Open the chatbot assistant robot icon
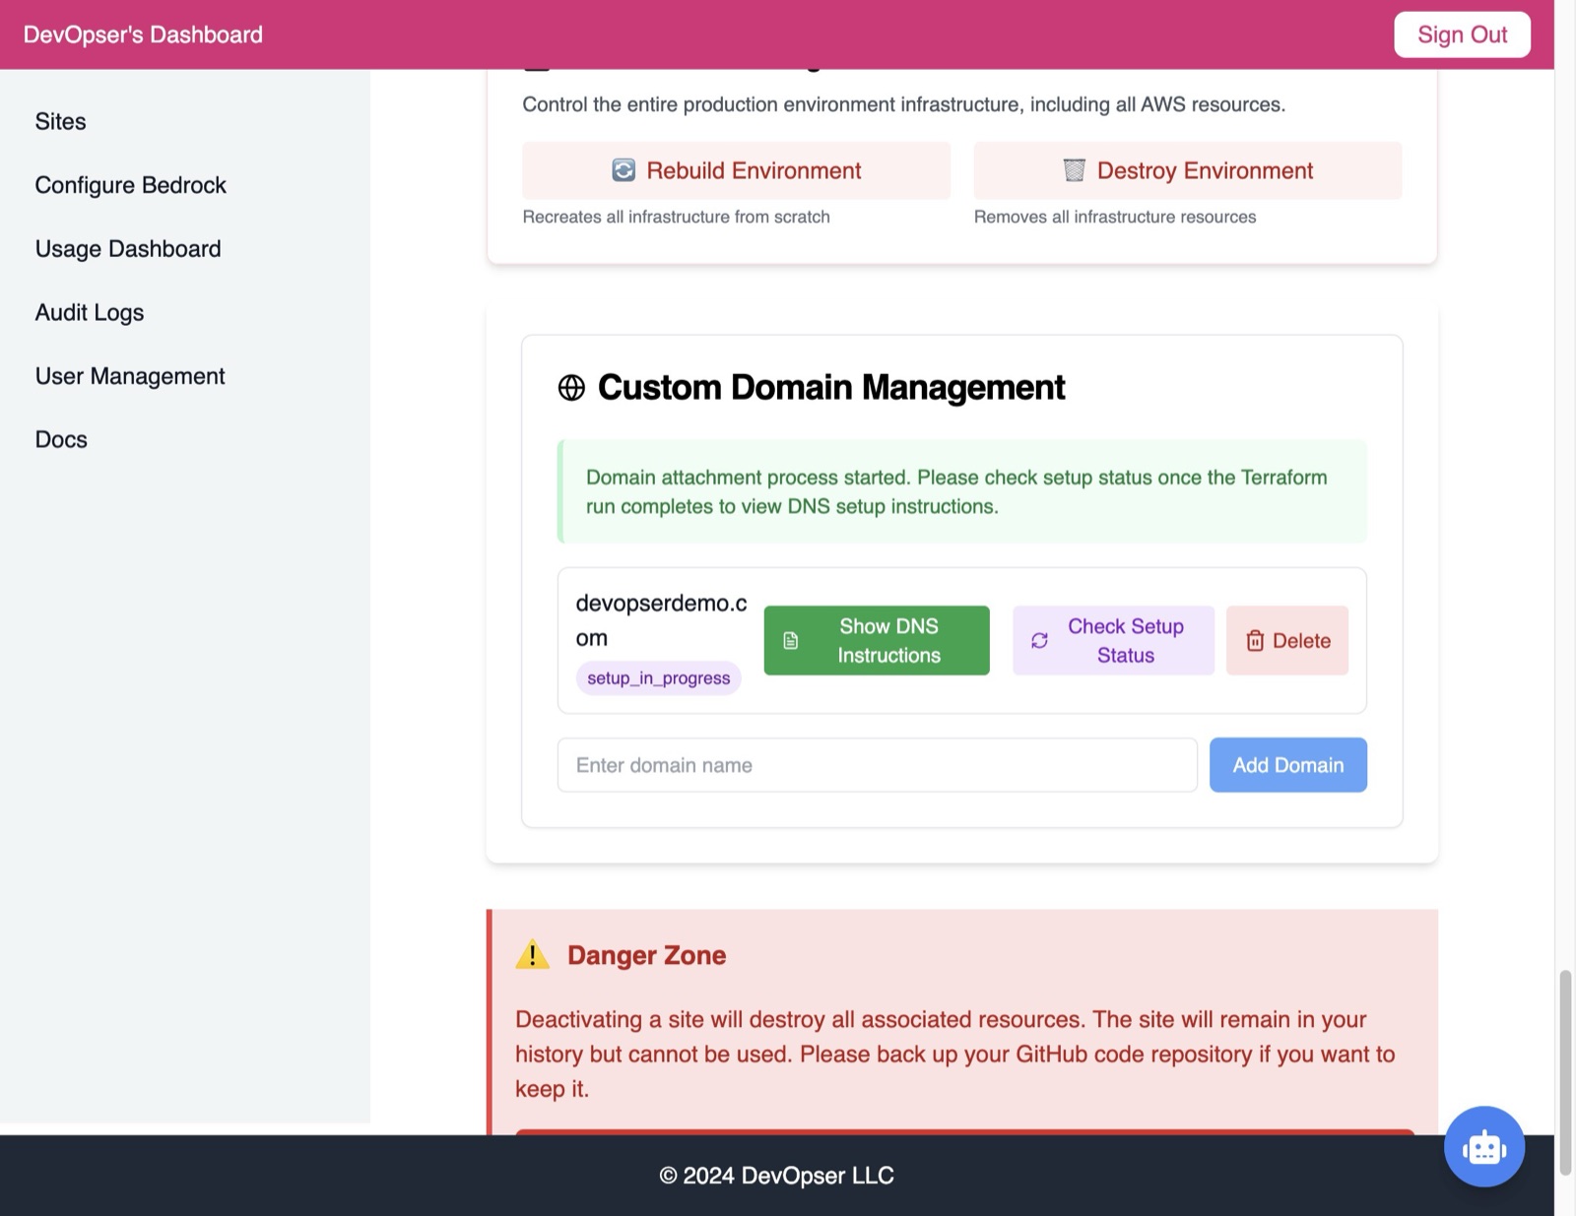Screen dimensions: 1576x1216 tap(1483, 1146)
